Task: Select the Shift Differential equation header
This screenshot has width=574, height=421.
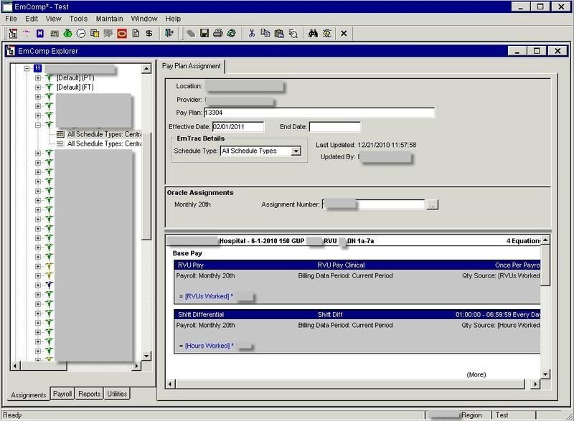Action: pos(357,315)
